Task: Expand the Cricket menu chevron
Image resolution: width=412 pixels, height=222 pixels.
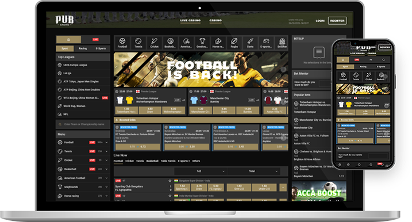Action: [x=106, y=160]
